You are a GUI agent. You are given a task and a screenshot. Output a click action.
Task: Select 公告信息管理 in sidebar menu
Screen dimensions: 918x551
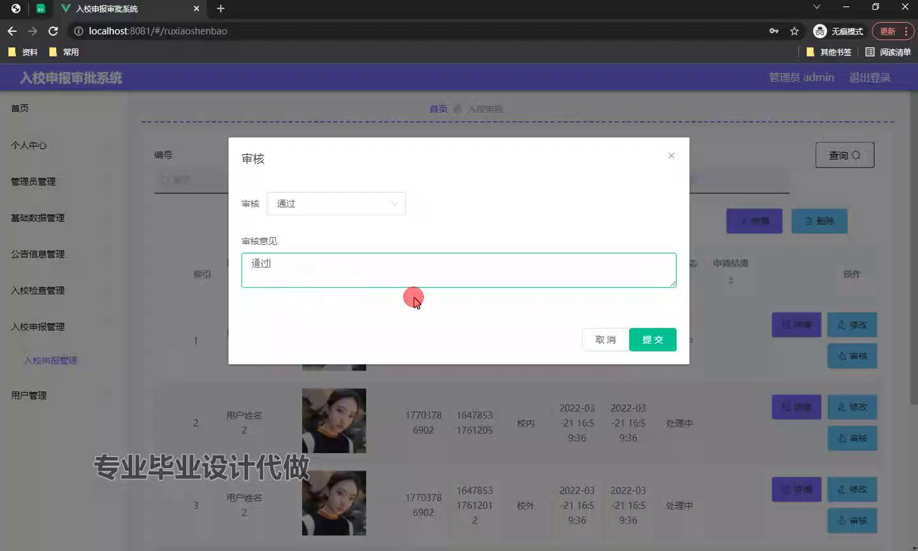click(x=38, y=254)
